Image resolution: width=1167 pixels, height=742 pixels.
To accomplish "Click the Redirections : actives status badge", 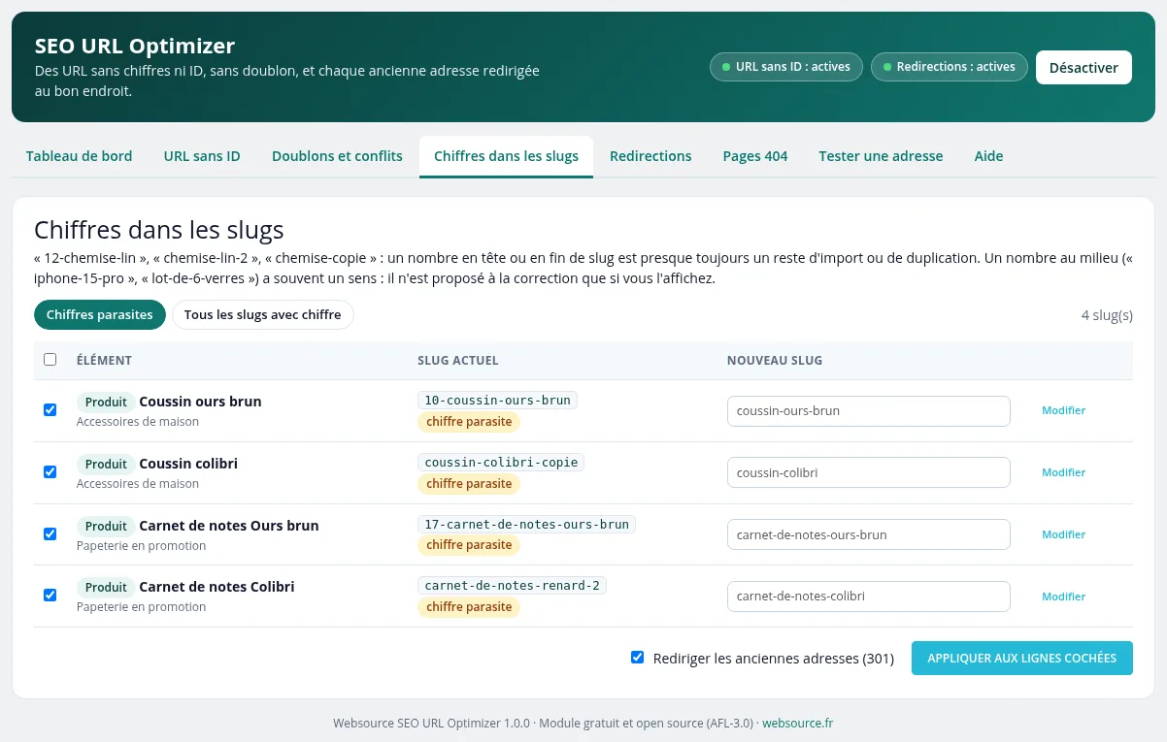I will coord(950,67).
